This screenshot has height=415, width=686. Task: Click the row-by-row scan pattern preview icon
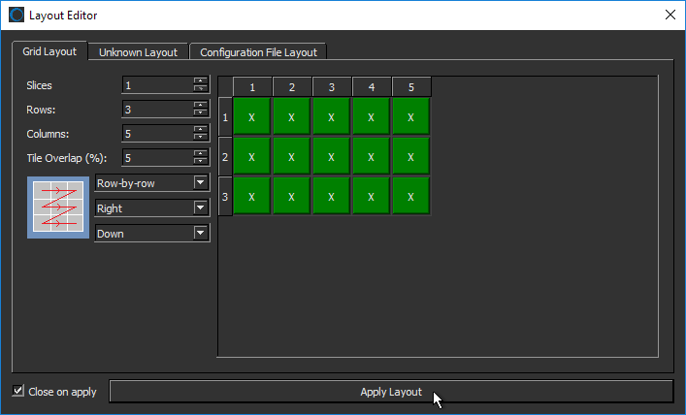[x=59, y=207]
